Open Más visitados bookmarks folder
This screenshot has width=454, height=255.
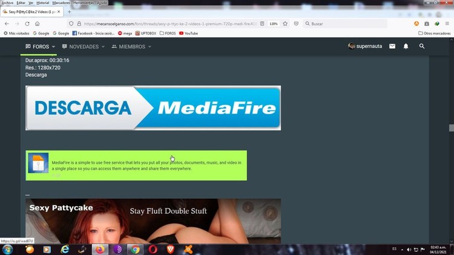pos(16,33)
